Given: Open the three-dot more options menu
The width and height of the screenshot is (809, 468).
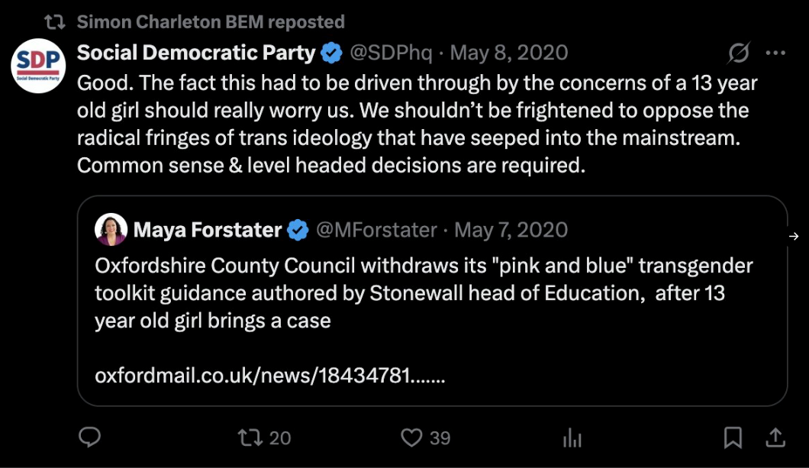Looking at the screenshot, I should (775, 53).
